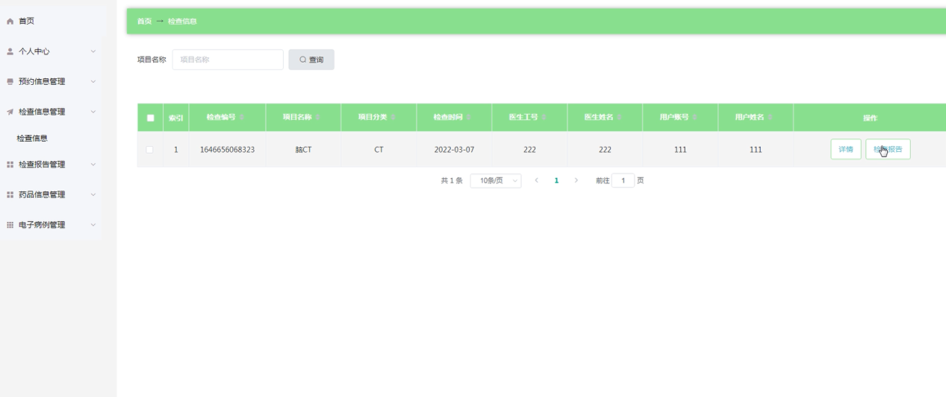Click 检查信息 in the breadcrumb bar
Image resolution: width=946 pixels, height=397 pixels.
[182, 21]
